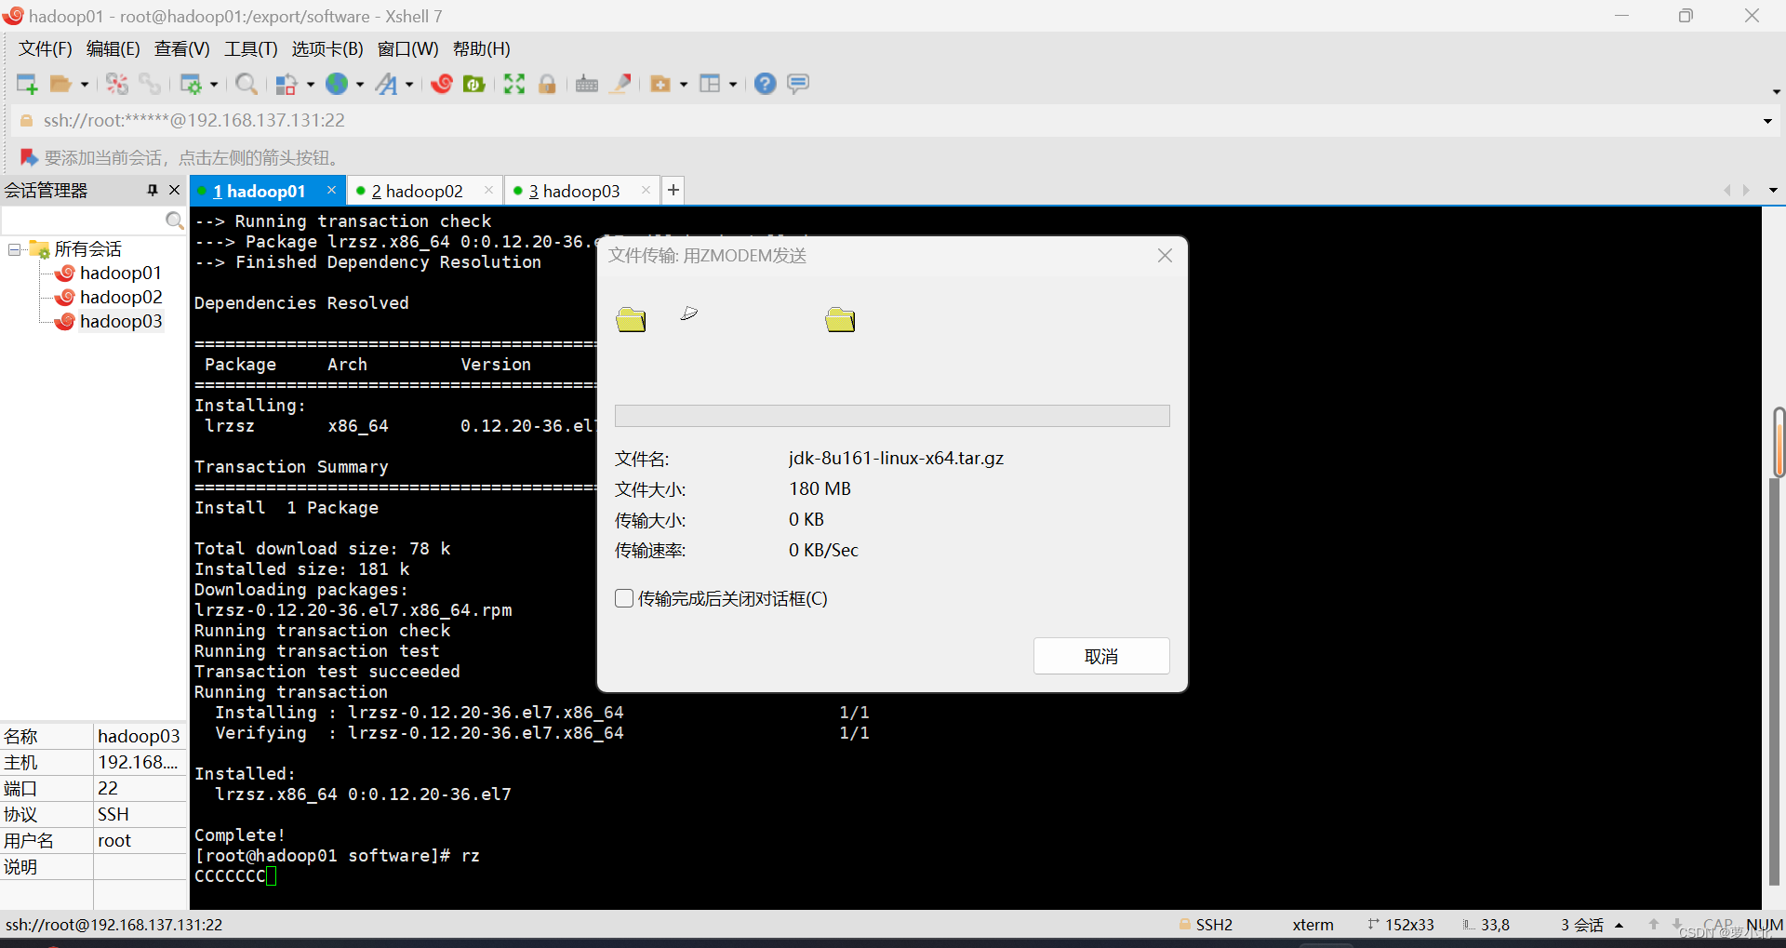Click the chat bubble feedback icon
The height and width of the screenshot is (948, 1786).
click(x=798, y=84)
